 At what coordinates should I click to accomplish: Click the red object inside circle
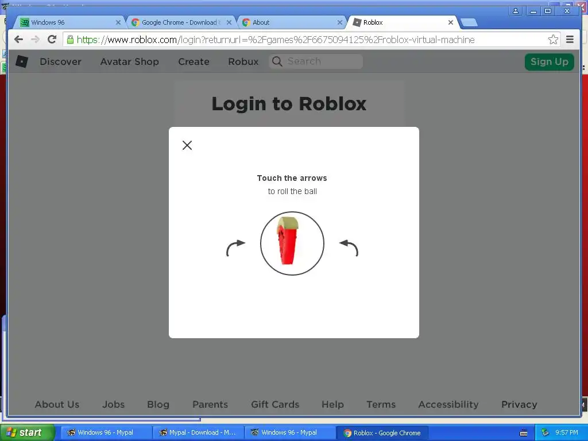[288, 241]
